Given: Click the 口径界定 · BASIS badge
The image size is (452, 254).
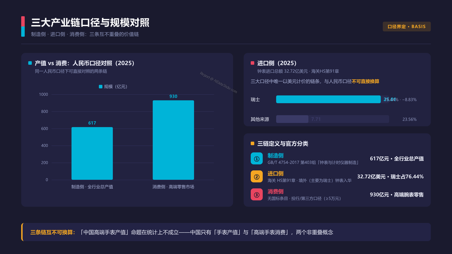Looking at the screenshot, I should [406, 26].
